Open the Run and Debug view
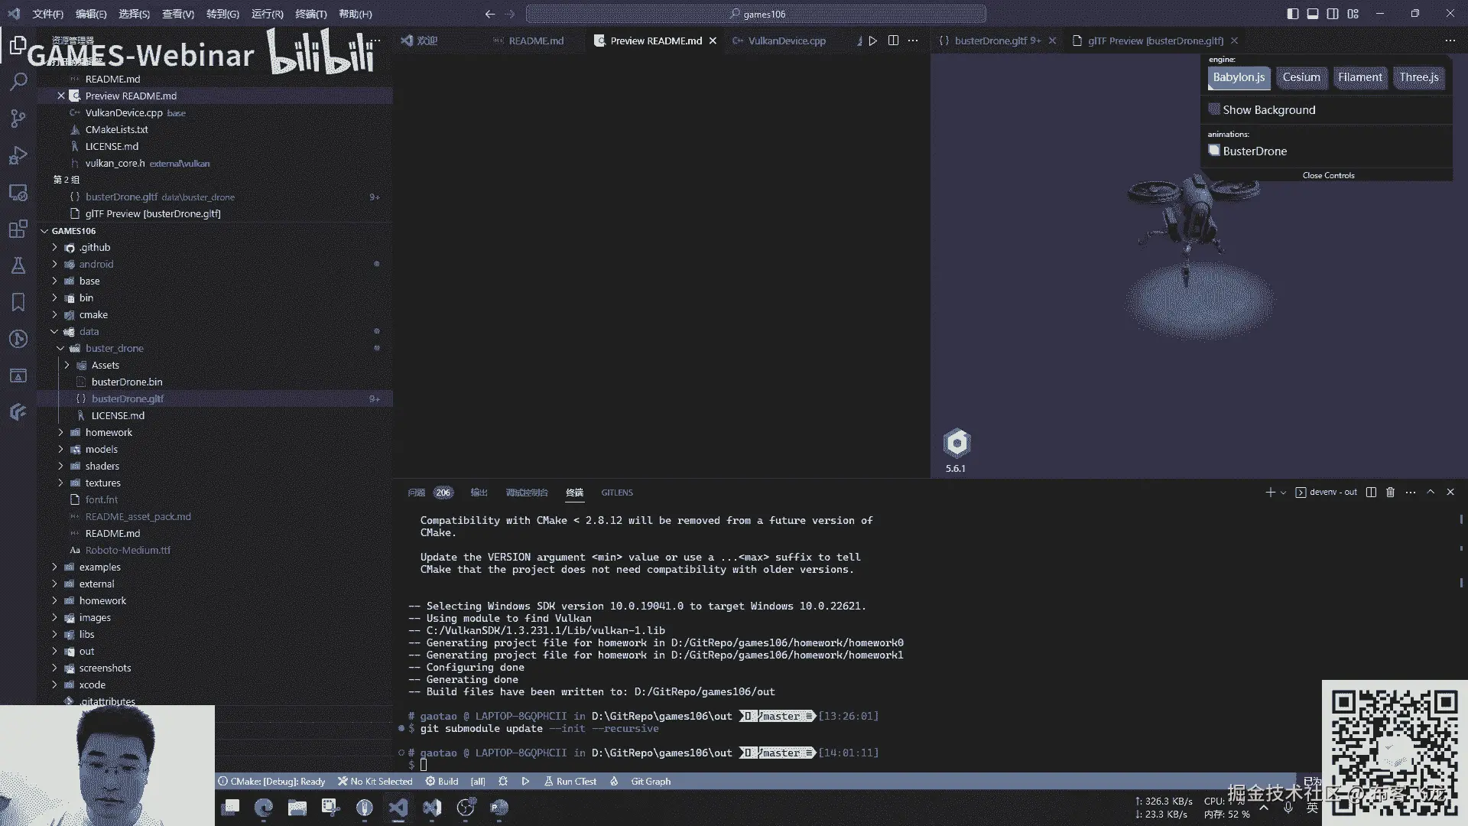Screen dimensions: 1468x826 point(18,155)
